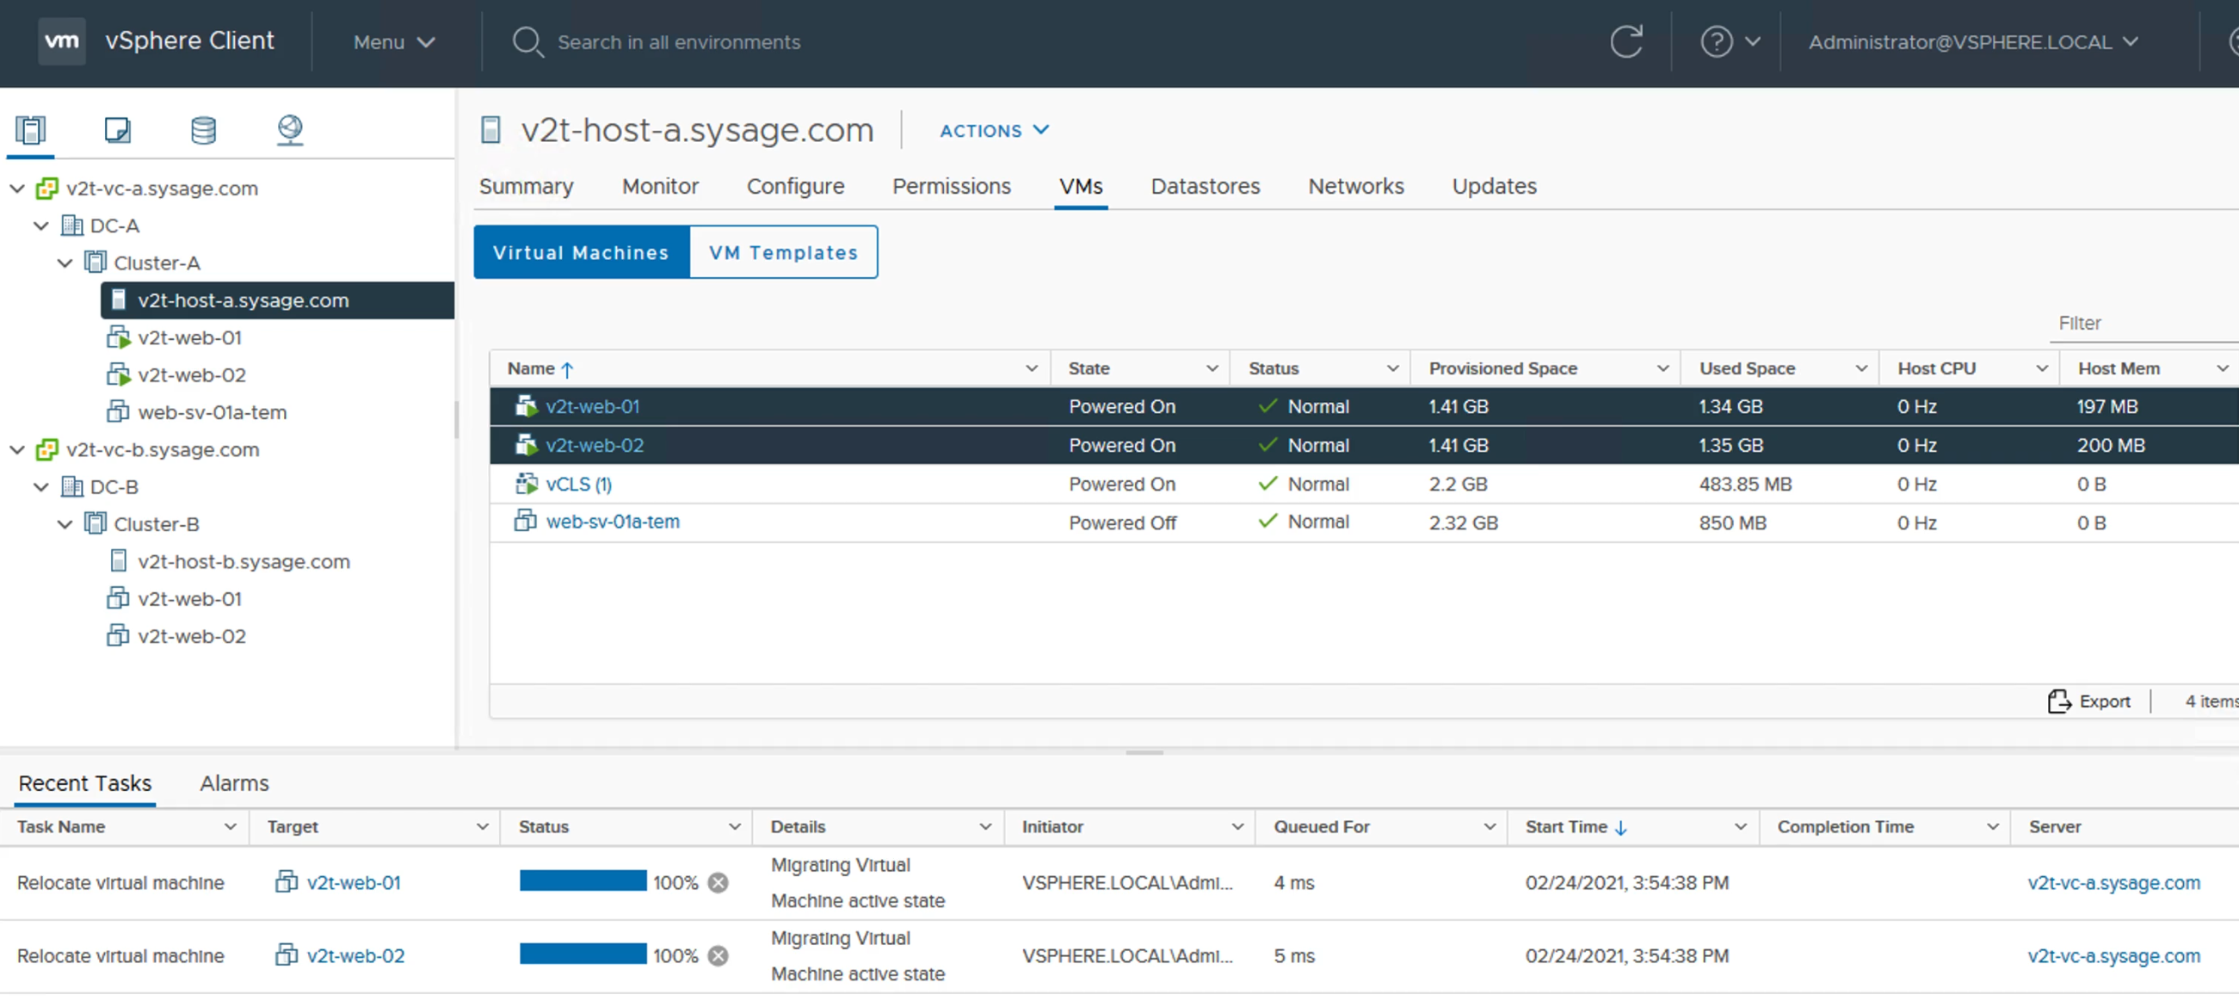Open the Administrator@VSPHERE.LOCAL user menu
Image resolution: width=2239 pixels, height=1007 pixels.
tap(1973, 41)
